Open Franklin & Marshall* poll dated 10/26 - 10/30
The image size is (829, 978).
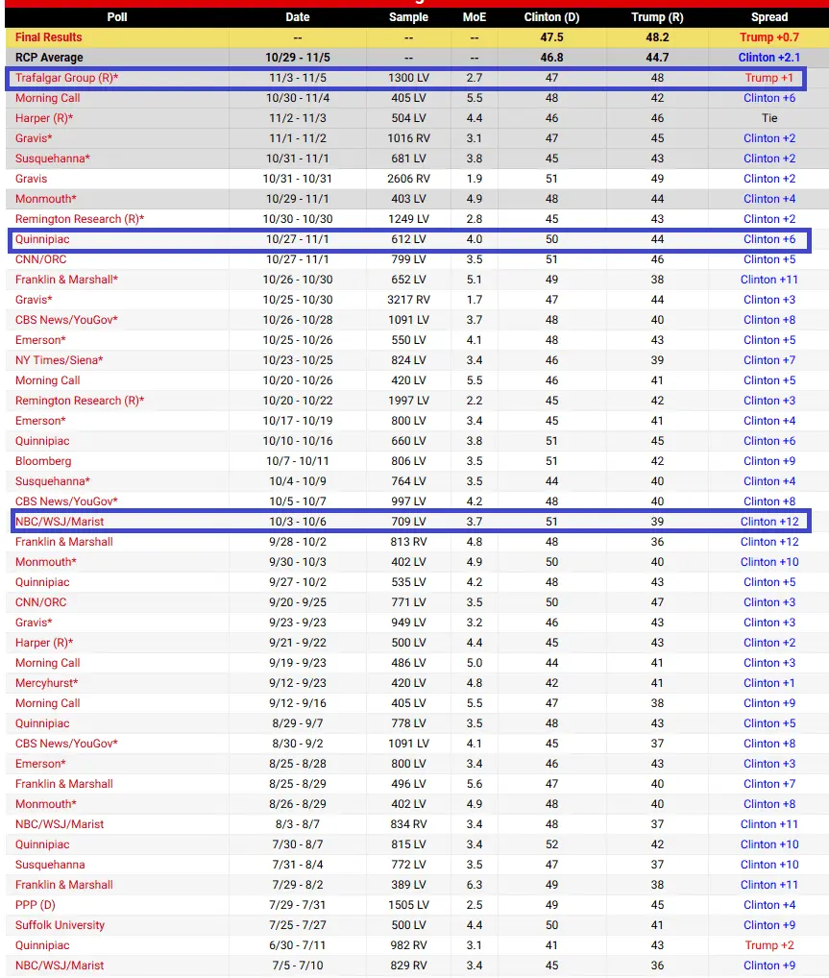coord(66,280)
